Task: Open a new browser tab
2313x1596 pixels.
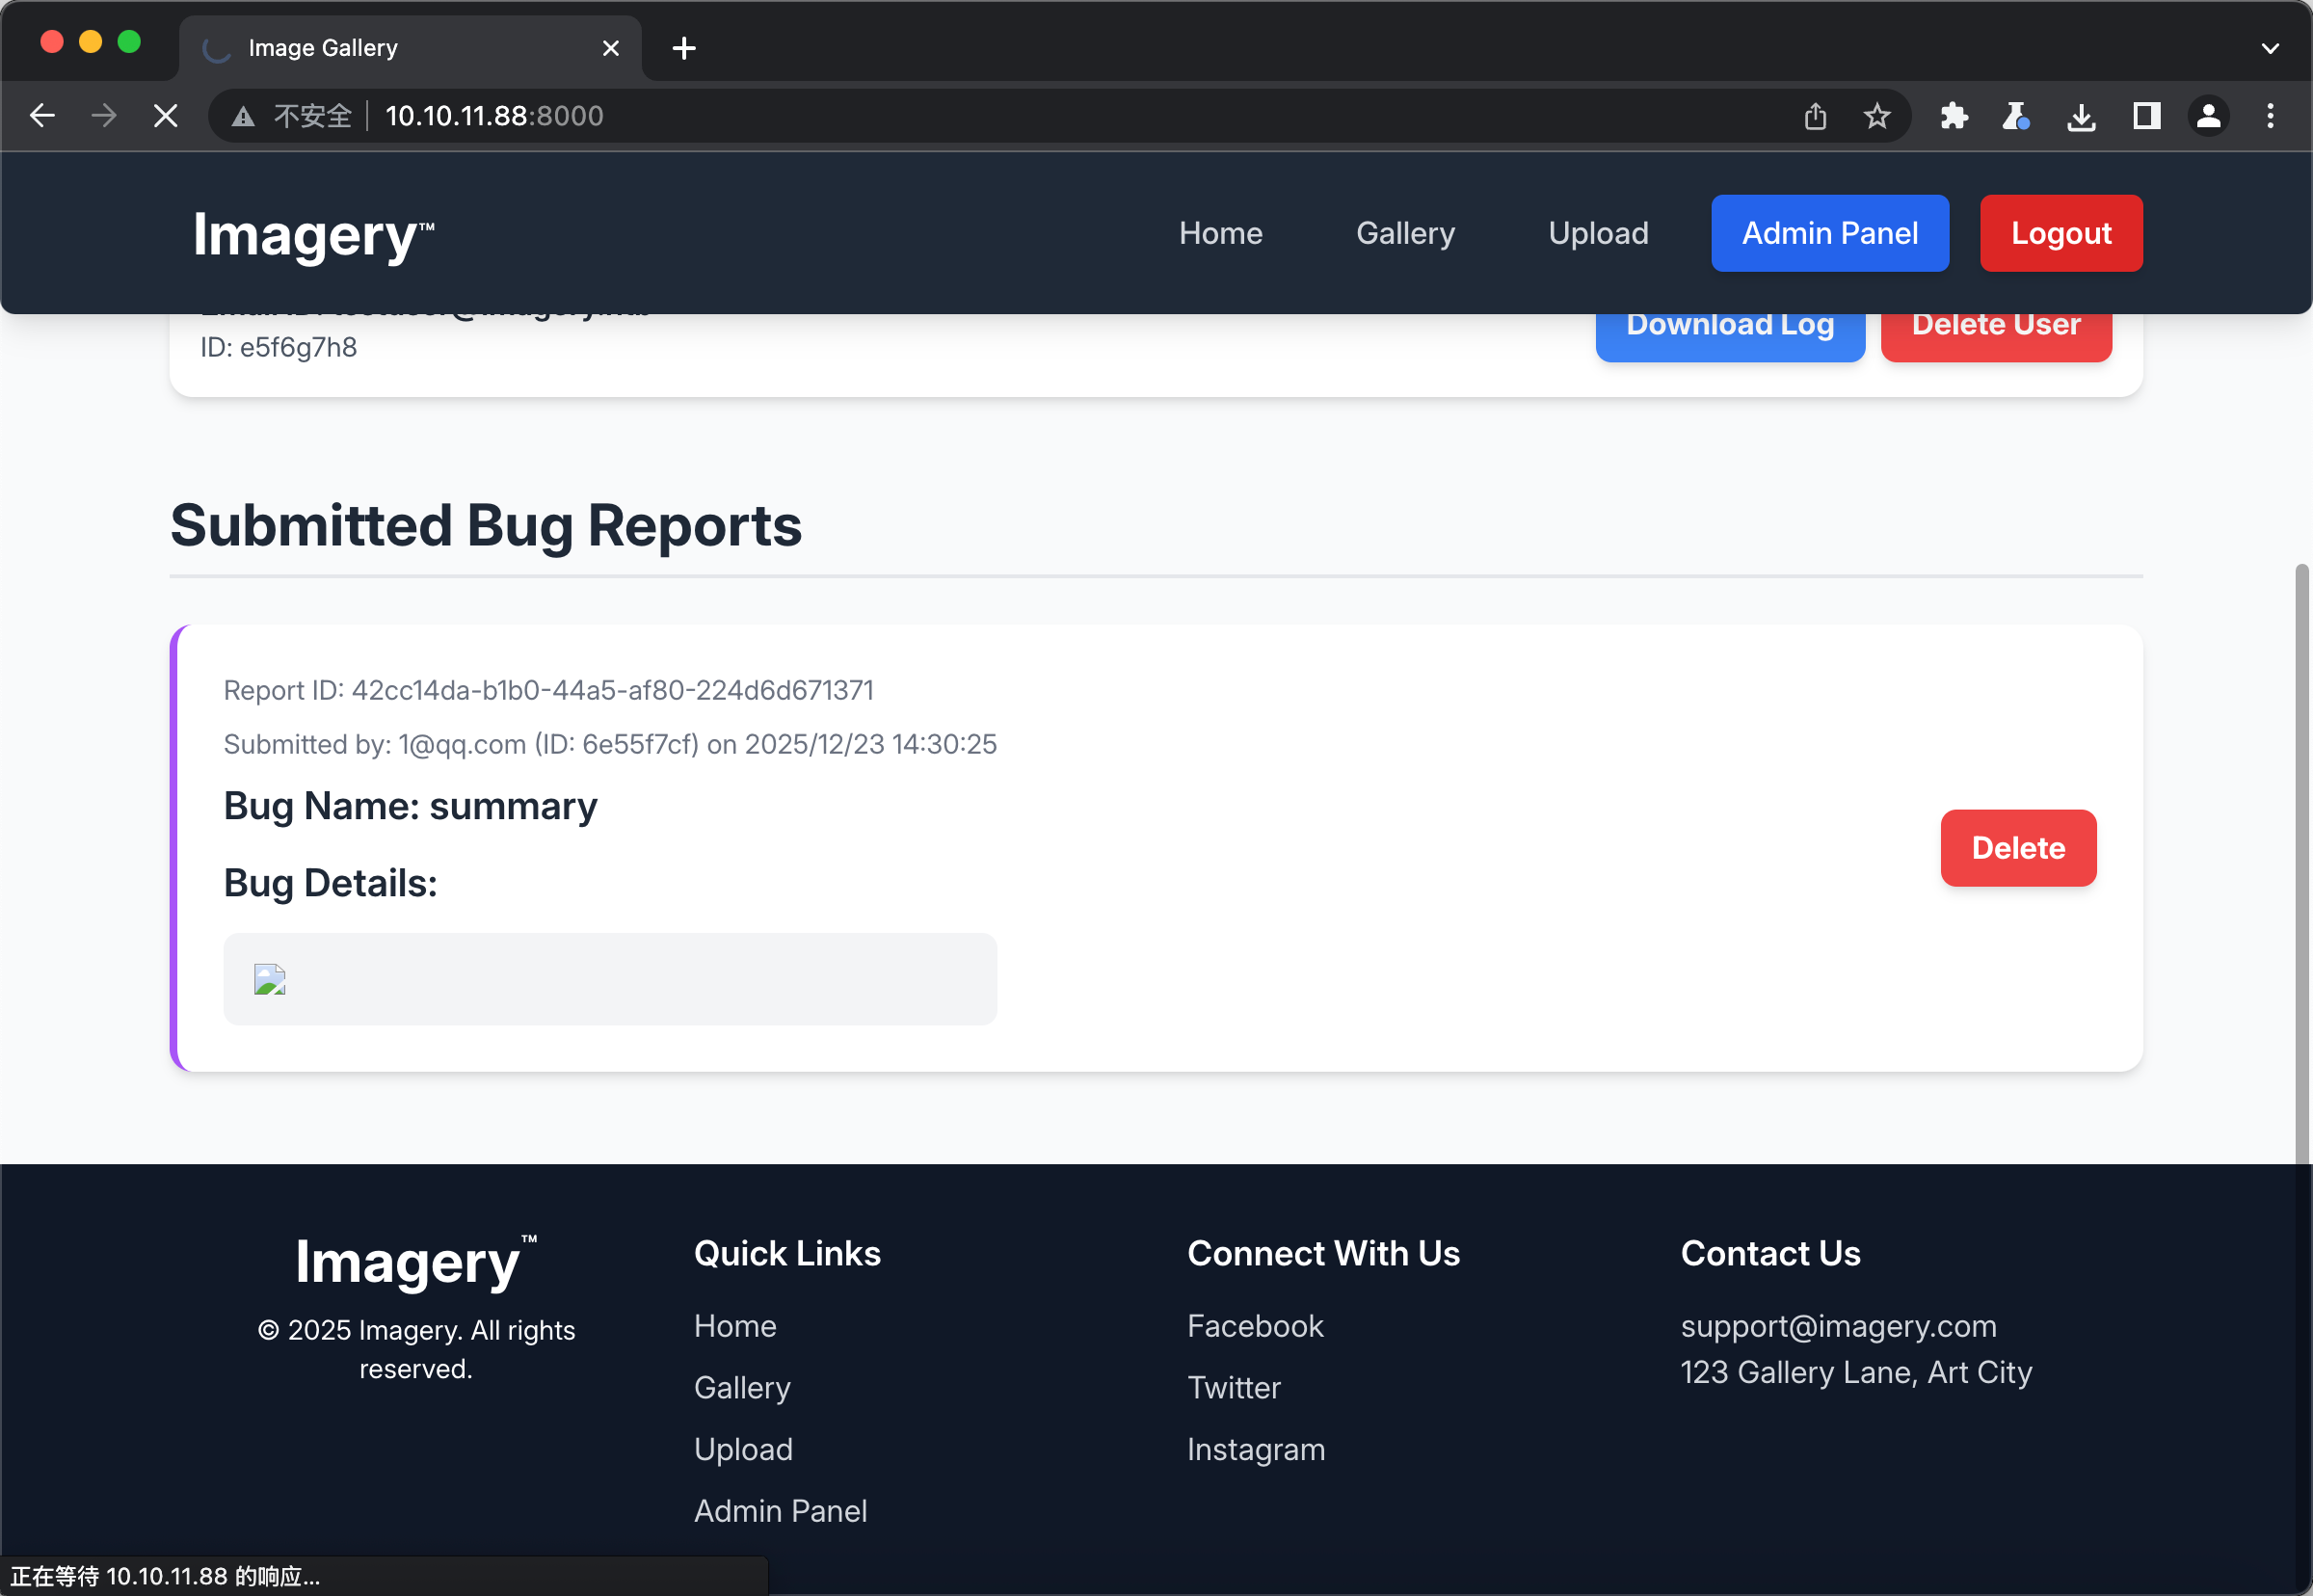Action: click(684, 48)
